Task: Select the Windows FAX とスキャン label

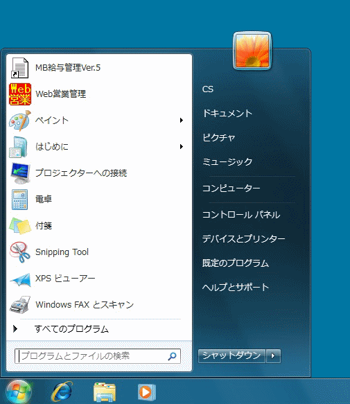Action: point(85,304)
